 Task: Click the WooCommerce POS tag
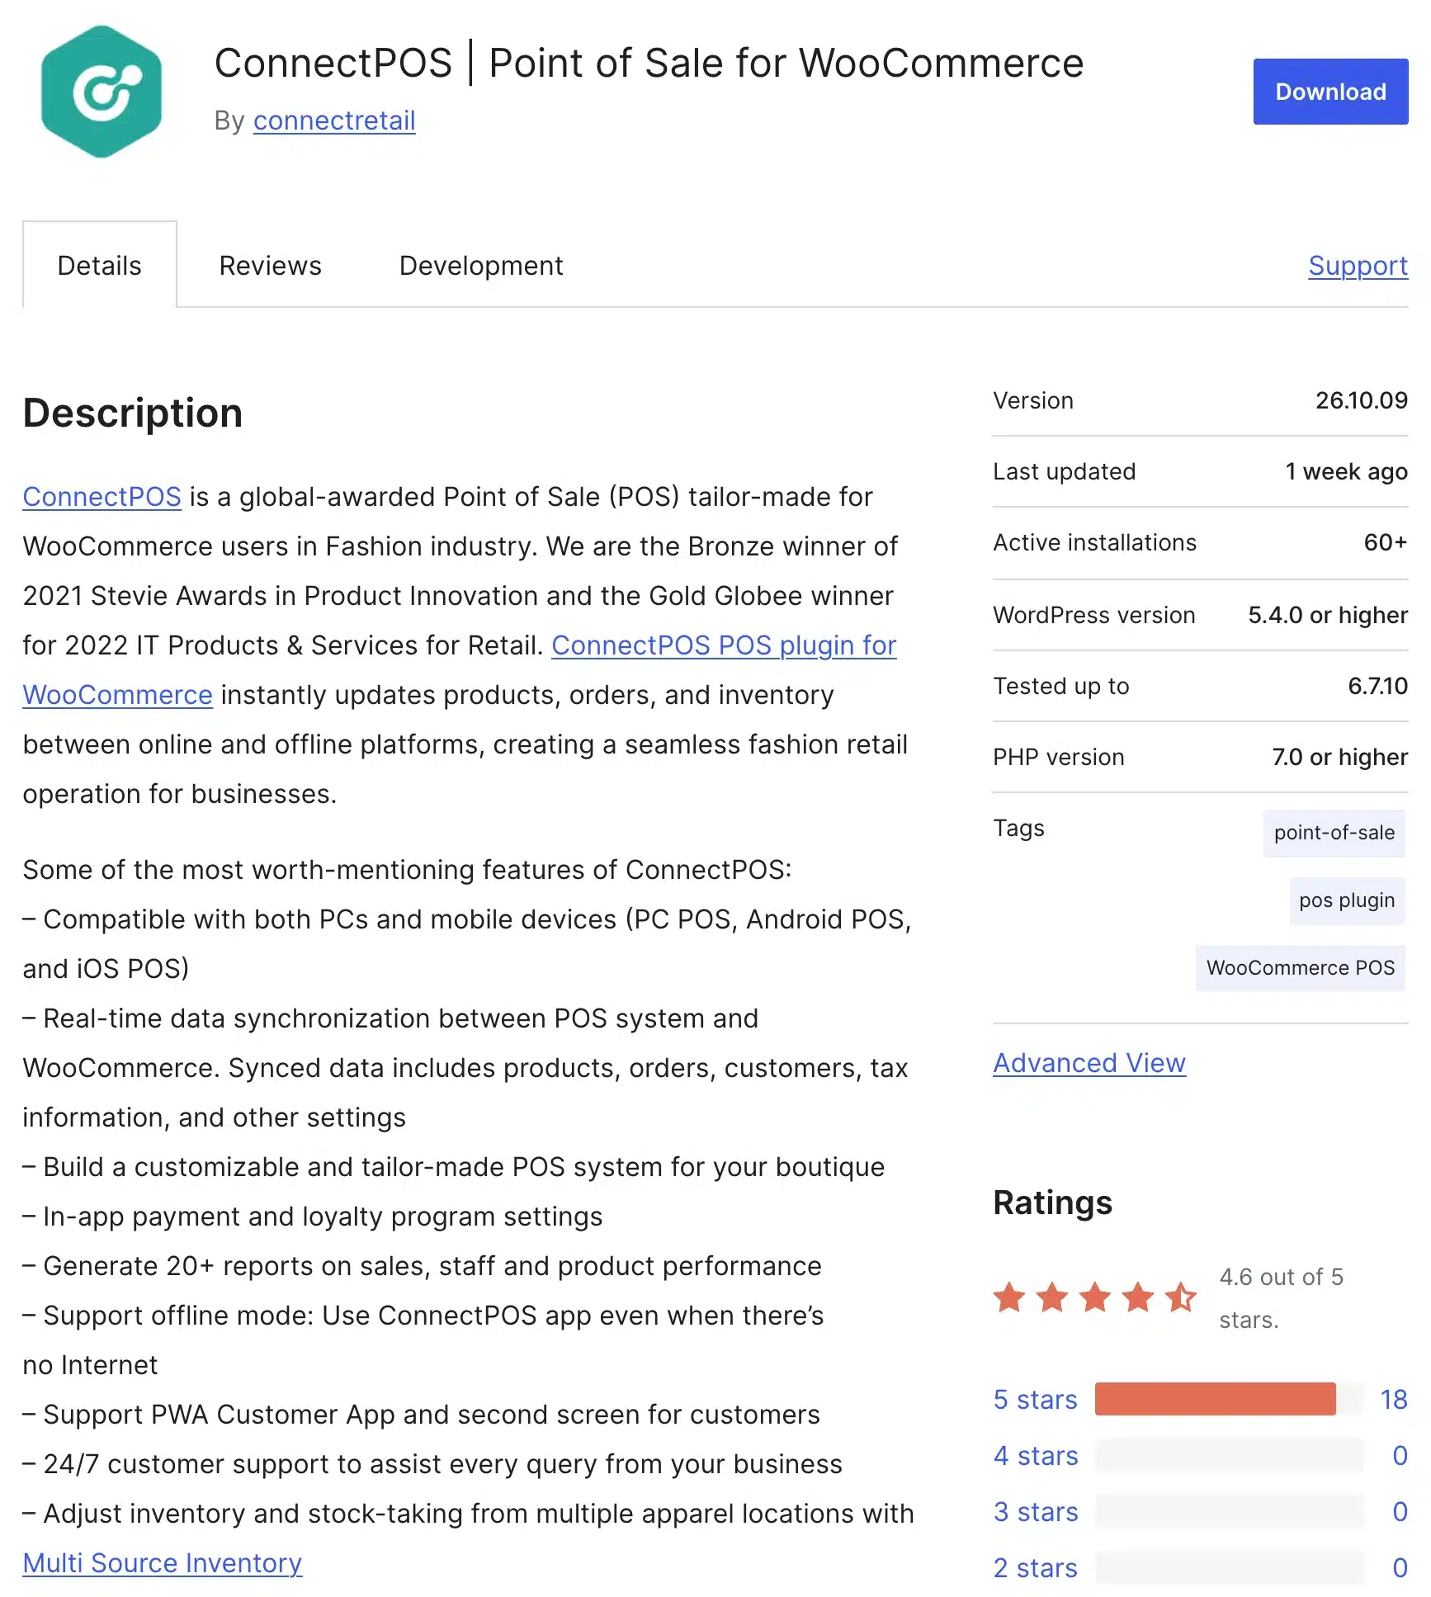pyautogui.click(x=1300, y=968)
